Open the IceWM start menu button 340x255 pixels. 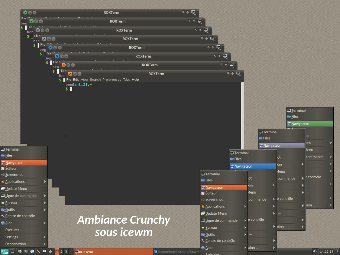click(x=5, y=251)
